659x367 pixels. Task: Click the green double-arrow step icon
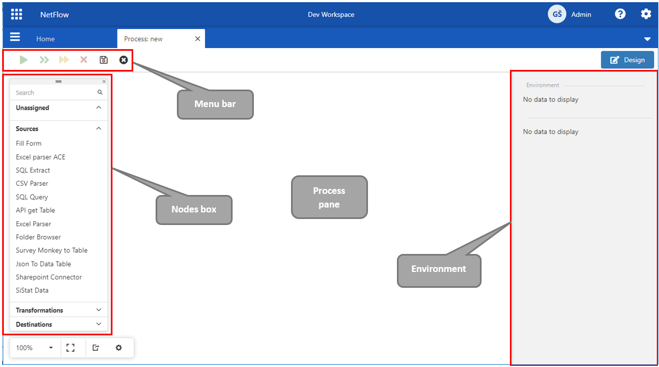tap(44, 60)
